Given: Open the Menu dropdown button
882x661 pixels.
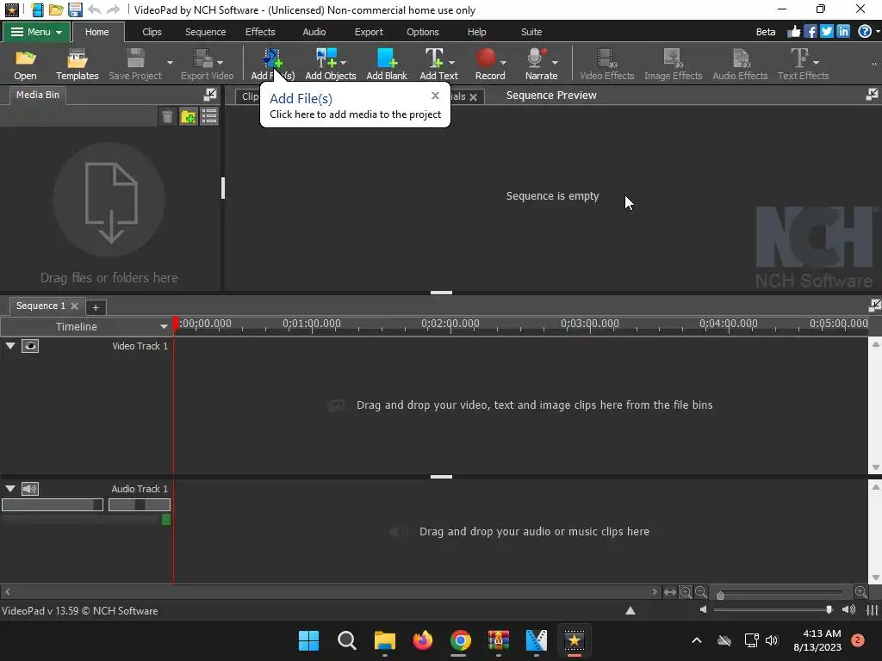Looking at the screenshot, I should click(x=36, y=32).
